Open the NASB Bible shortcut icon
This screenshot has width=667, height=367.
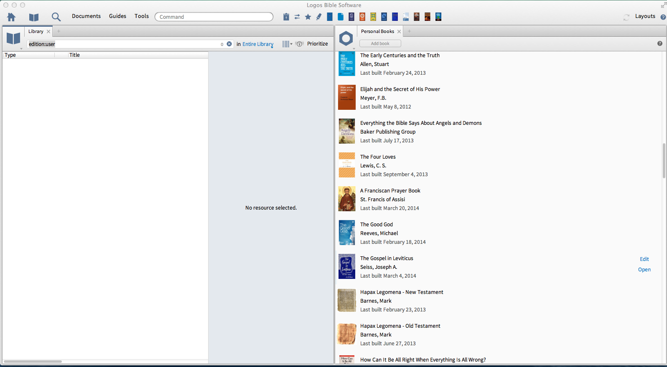point(384,17)
